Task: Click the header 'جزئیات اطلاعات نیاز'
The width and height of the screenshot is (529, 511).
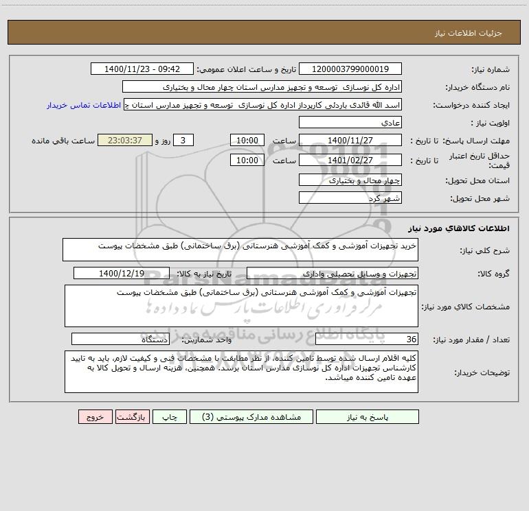Action: tap(468, 33)
